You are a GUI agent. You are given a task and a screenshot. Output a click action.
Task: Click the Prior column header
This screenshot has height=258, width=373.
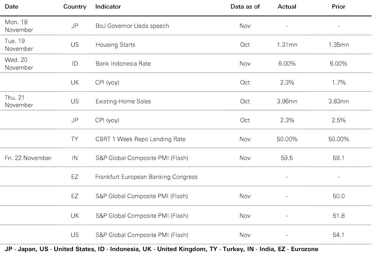pyautogui.click(x=339, y=7)
